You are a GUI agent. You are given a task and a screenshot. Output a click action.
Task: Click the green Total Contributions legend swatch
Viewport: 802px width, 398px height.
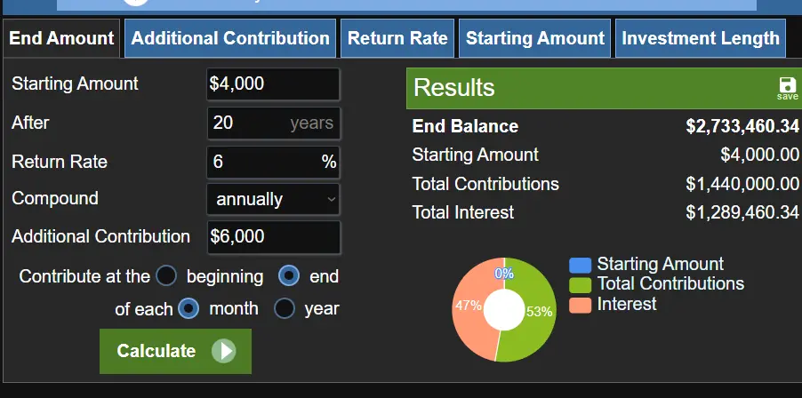(x=581, y=284)
